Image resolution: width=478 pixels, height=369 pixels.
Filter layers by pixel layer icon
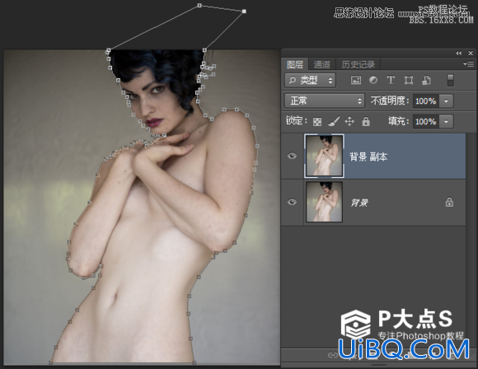pos(356,80)
